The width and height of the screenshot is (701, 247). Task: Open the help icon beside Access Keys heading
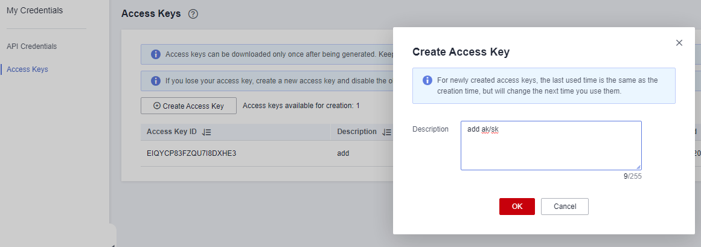point(193,14)
